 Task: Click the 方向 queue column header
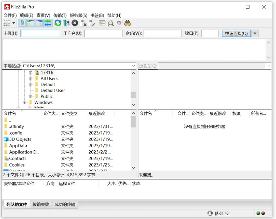[50, 184]
